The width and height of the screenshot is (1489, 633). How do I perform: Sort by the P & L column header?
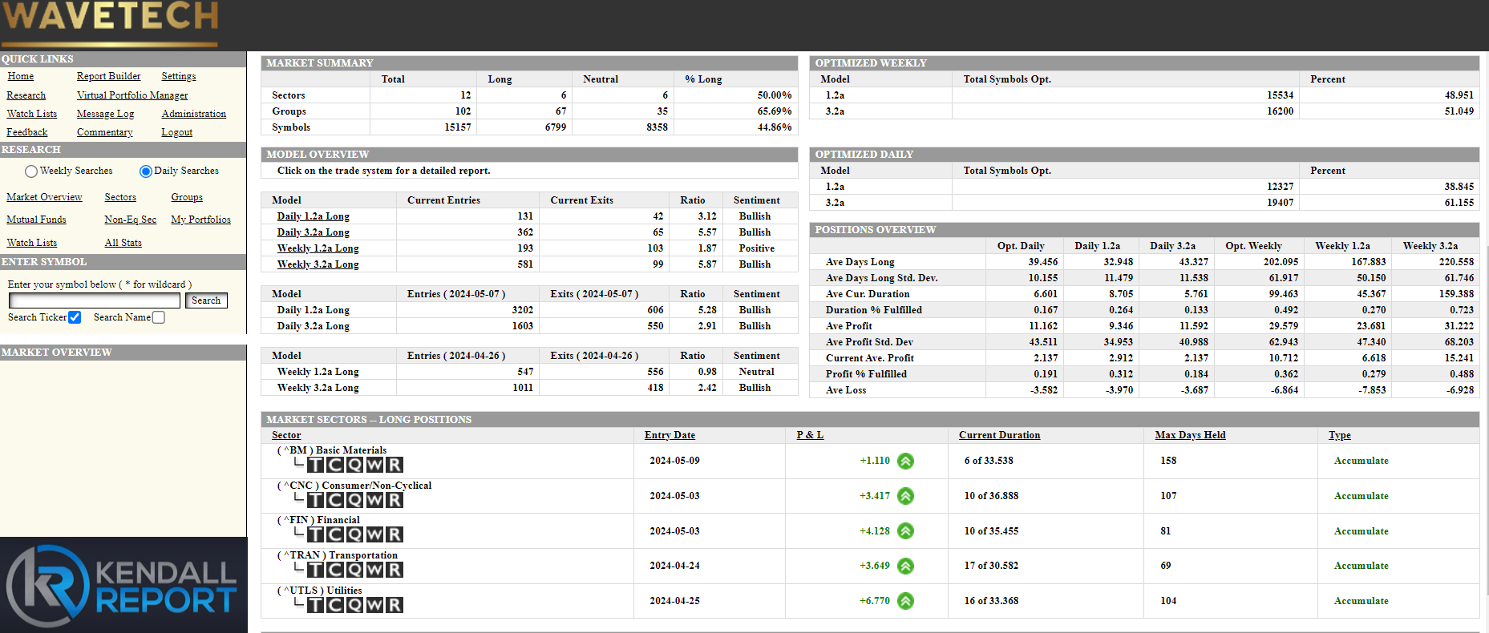[810, 435]
